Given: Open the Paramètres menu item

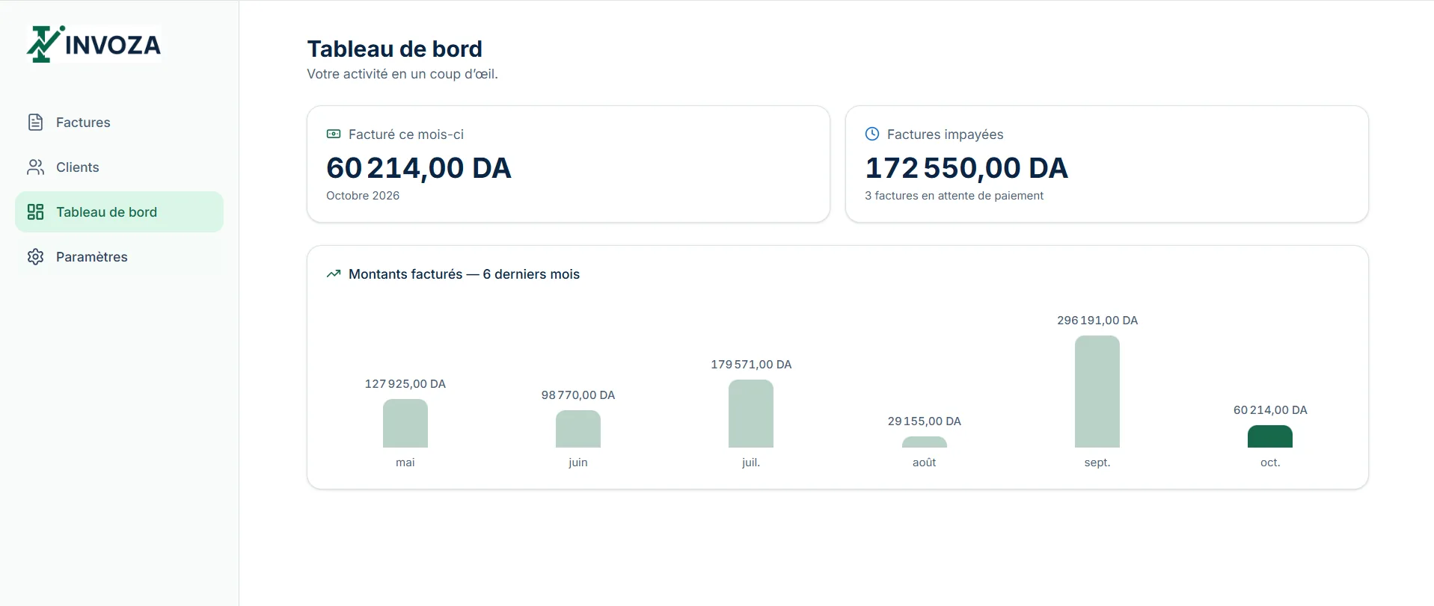Looking at the screenshot, I should tap(119, 257).
